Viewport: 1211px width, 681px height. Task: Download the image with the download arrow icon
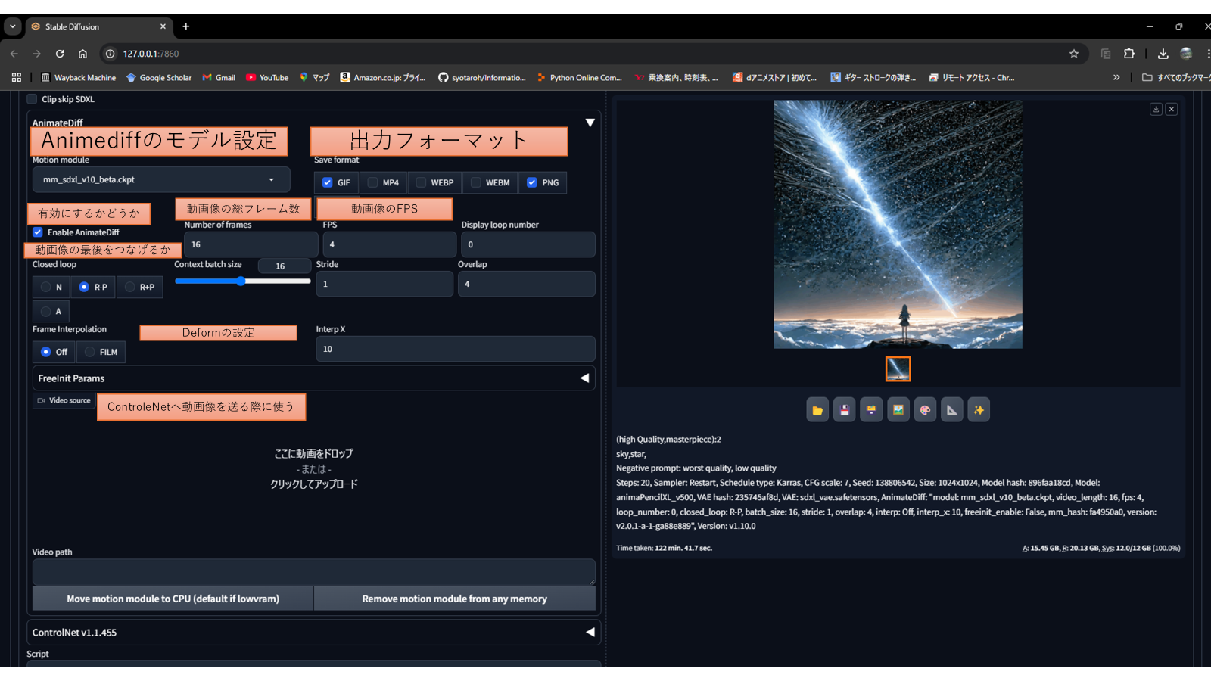[1155, 109]
